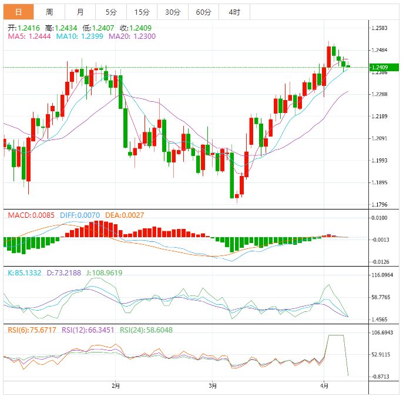
Task: Click the 4月 date axis marker
Action: 324,386
